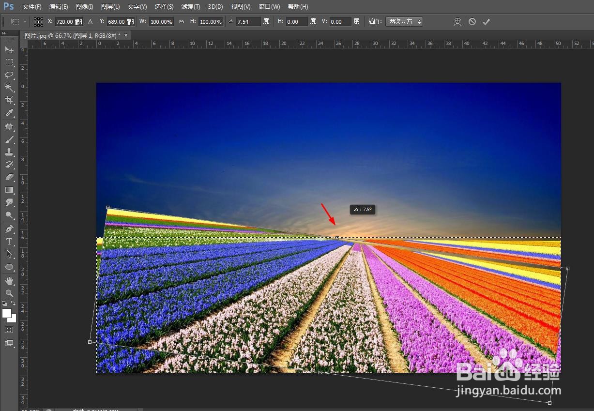Open the interpolation dropdown 两次立方

[404, 22]
